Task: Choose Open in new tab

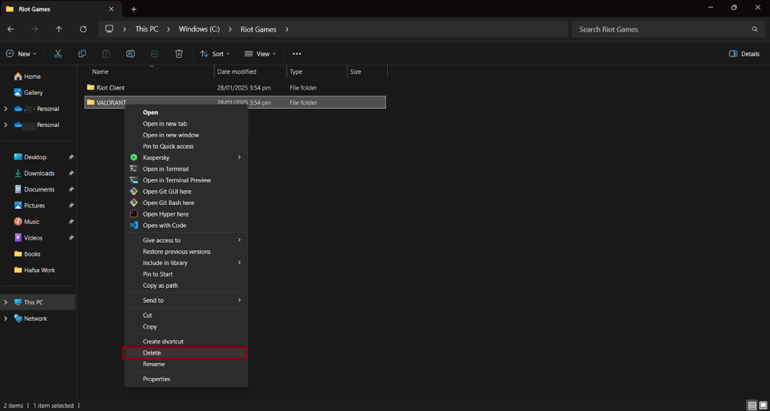Action: tap(186, 123)
